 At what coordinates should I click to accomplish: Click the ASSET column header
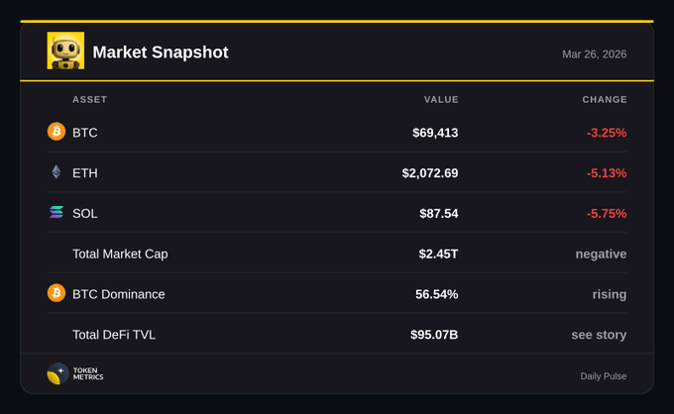[89, 99]
